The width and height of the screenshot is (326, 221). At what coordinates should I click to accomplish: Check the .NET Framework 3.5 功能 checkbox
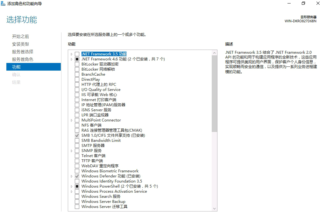pyautogui.click(x=77, y=54)
